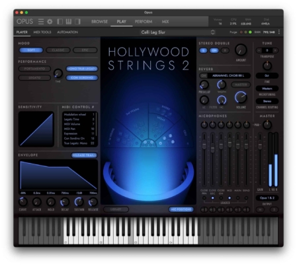Click the reverb Width knob
The height and width of the screenshot is (265, 297).
coord(222,85)
